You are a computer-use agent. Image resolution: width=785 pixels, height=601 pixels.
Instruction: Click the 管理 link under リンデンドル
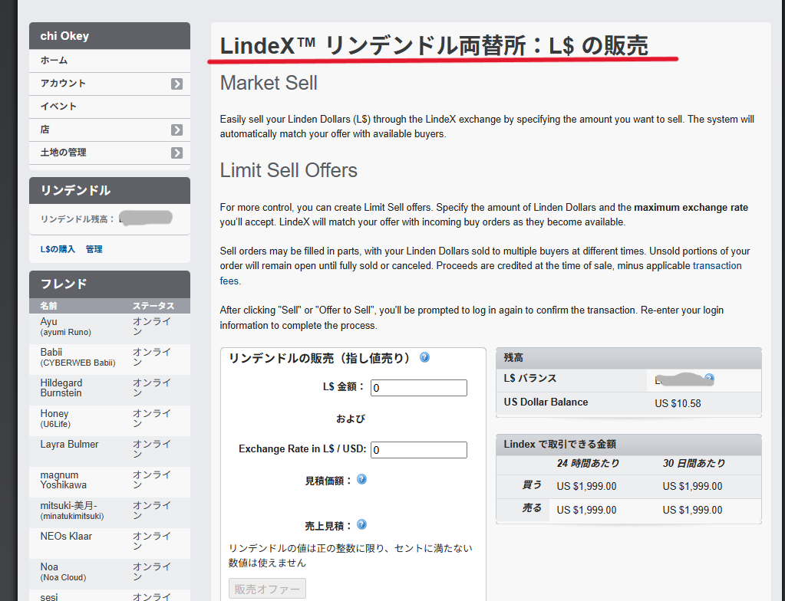[x=94, y=249]
